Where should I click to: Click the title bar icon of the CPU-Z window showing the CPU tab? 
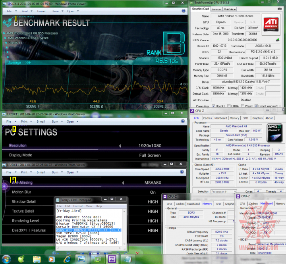[192, 111]
